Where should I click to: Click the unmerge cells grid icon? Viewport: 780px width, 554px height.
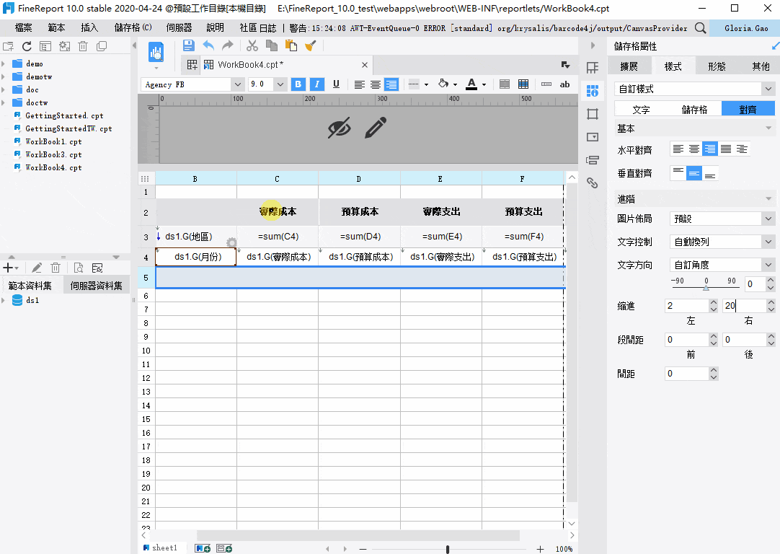tap(523, 84)
